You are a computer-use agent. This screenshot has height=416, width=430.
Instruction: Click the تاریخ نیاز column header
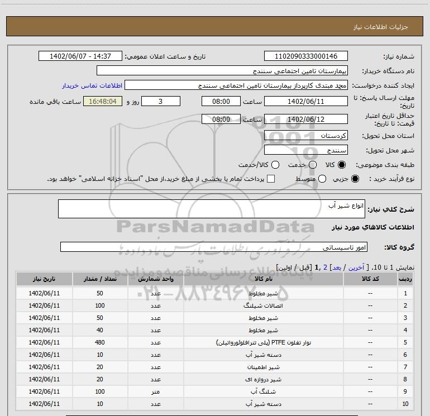pyautogui.click(x=44, y=279)
